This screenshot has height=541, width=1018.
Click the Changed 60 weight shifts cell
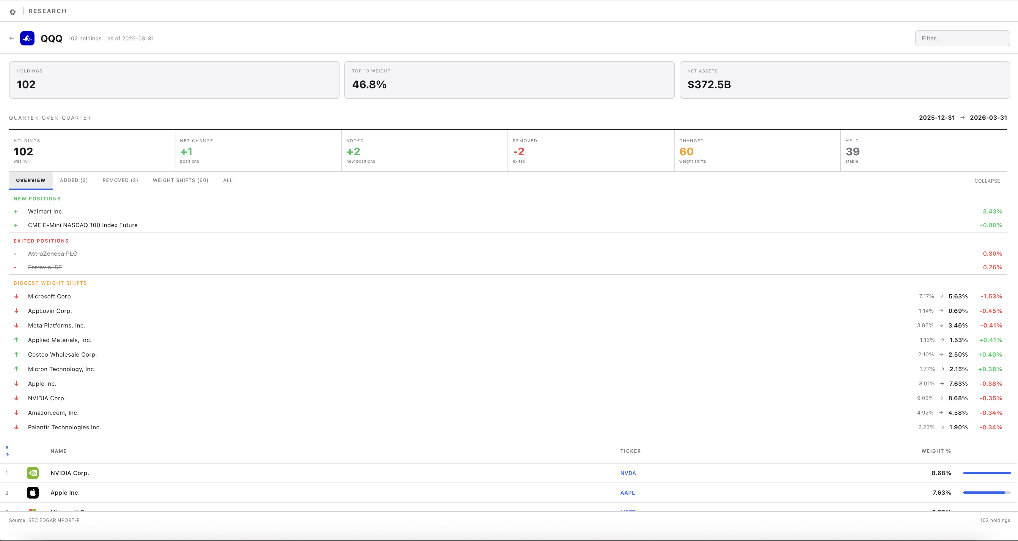click(x=757, y=151)
